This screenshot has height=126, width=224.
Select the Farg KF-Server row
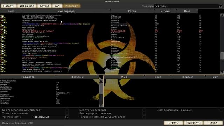[110, 64]
